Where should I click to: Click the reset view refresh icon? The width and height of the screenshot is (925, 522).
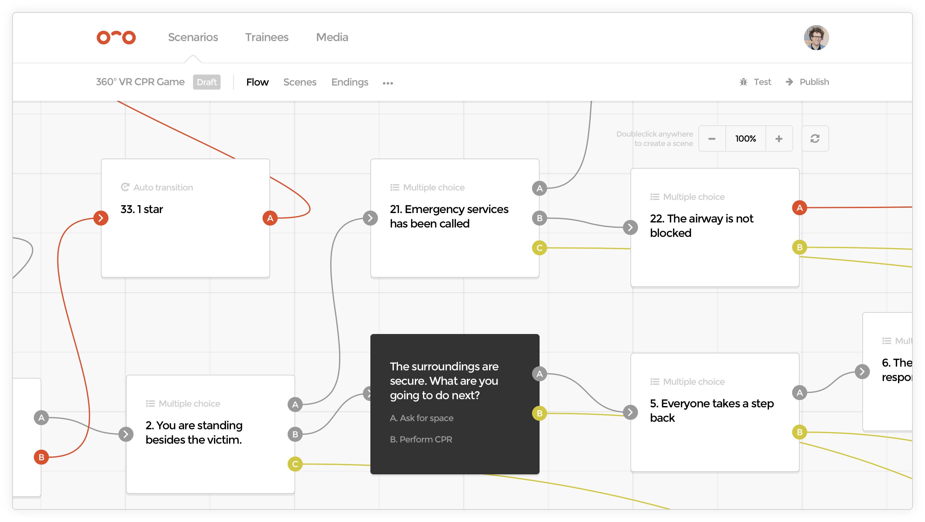[815, 138]
